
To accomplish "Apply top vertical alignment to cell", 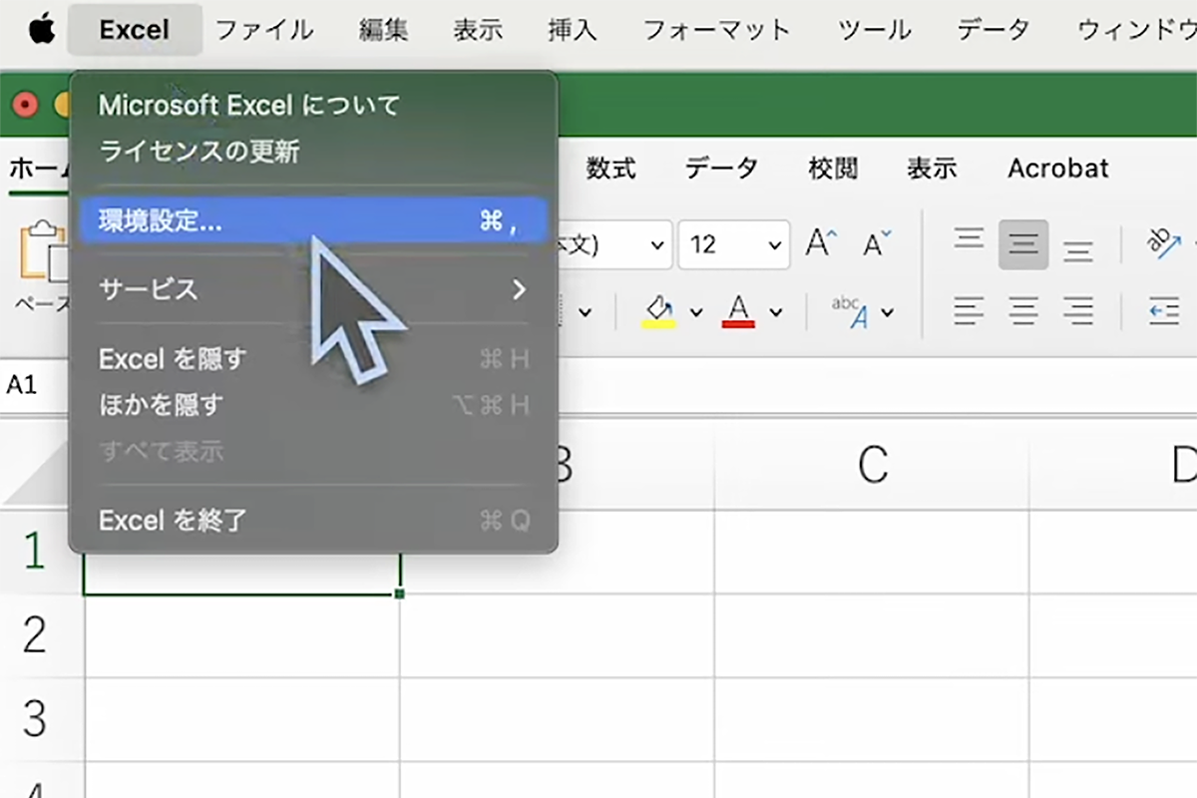I will tap(969, 240).
